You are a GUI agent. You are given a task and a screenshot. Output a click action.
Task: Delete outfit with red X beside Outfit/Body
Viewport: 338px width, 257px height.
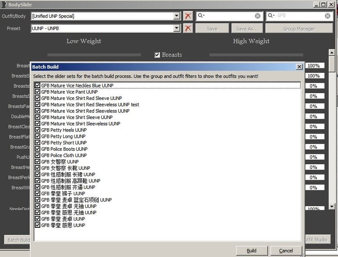point(188,16)
